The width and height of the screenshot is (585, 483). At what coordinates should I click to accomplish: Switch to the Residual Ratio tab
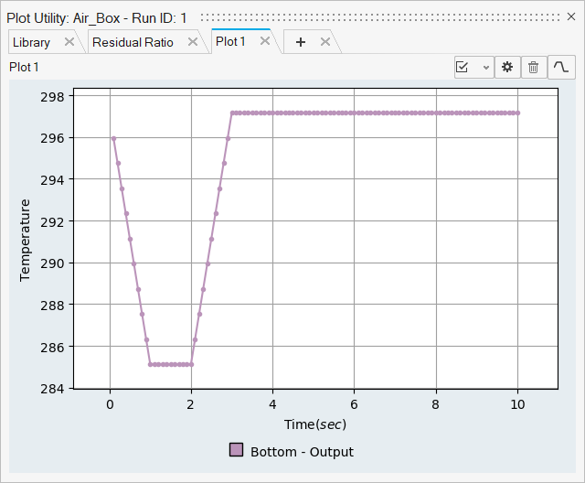pos(133,42)
